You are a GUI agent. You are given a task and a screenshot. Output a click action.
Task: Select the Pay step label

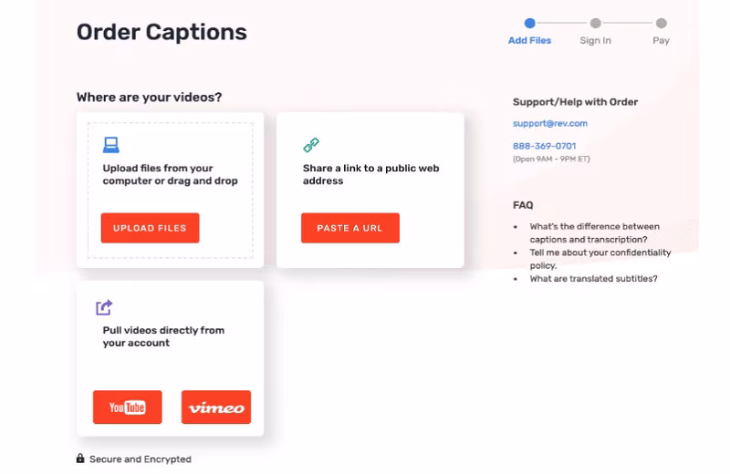[x=661, y=41]
